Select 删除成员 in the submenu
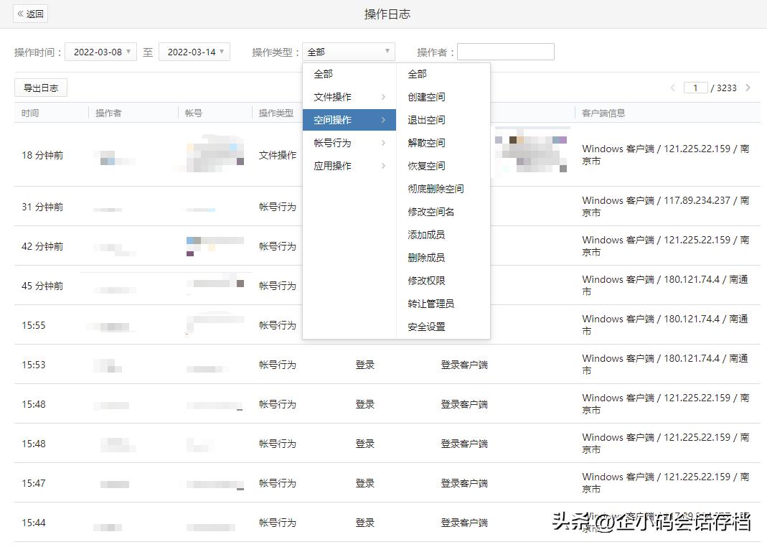 pyautogui.click(x=430, y=257)
